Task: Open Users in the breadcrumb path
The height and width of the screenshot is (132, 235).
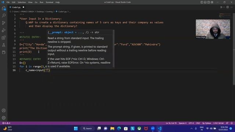Action: (16, 11)
